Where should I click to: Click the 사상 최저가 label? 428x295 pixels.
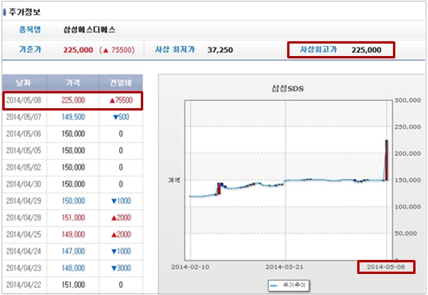tap(175, 50)
